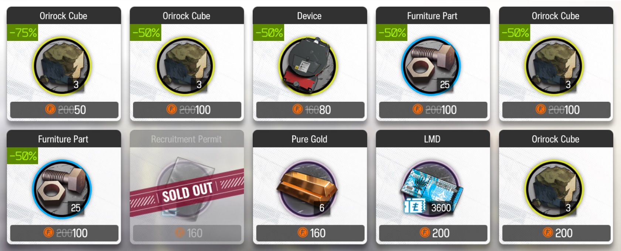Tap the sold out Recruitment Permit icon
The width and height of the screenshot is (621, 251).
pyautogui.click(x=187, y=187)
